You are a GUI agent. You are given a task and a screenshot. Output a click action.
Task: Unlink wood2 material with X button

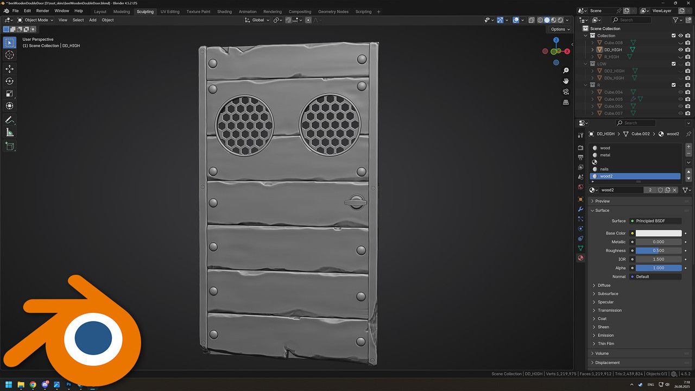coord(675,190)
